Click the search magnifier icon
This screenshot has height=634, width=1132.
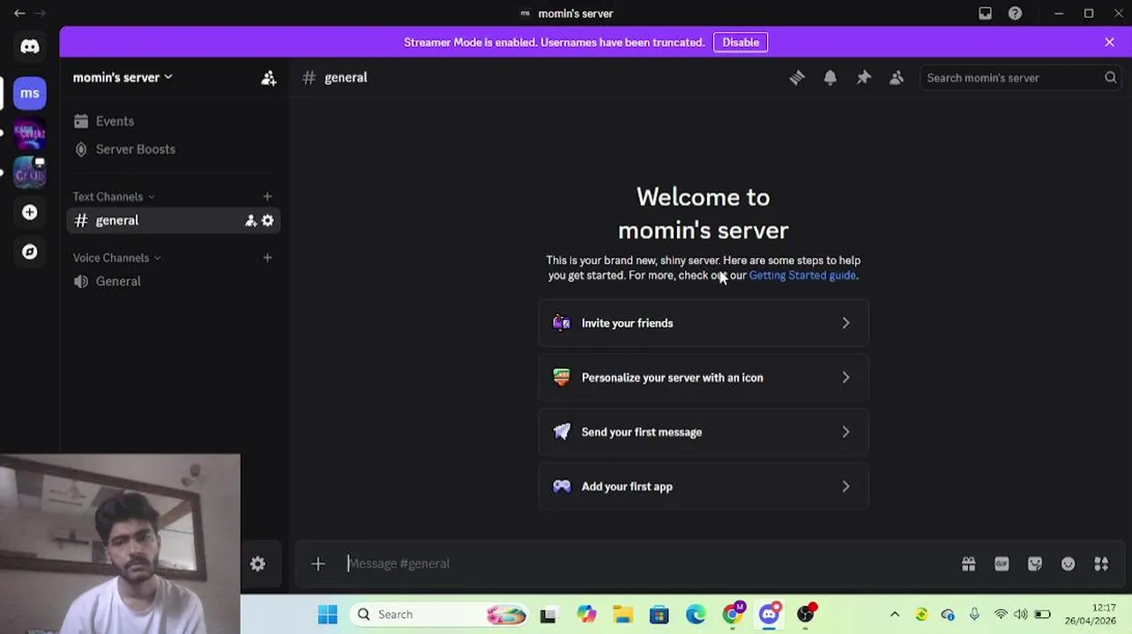[x=1111, y=77]
